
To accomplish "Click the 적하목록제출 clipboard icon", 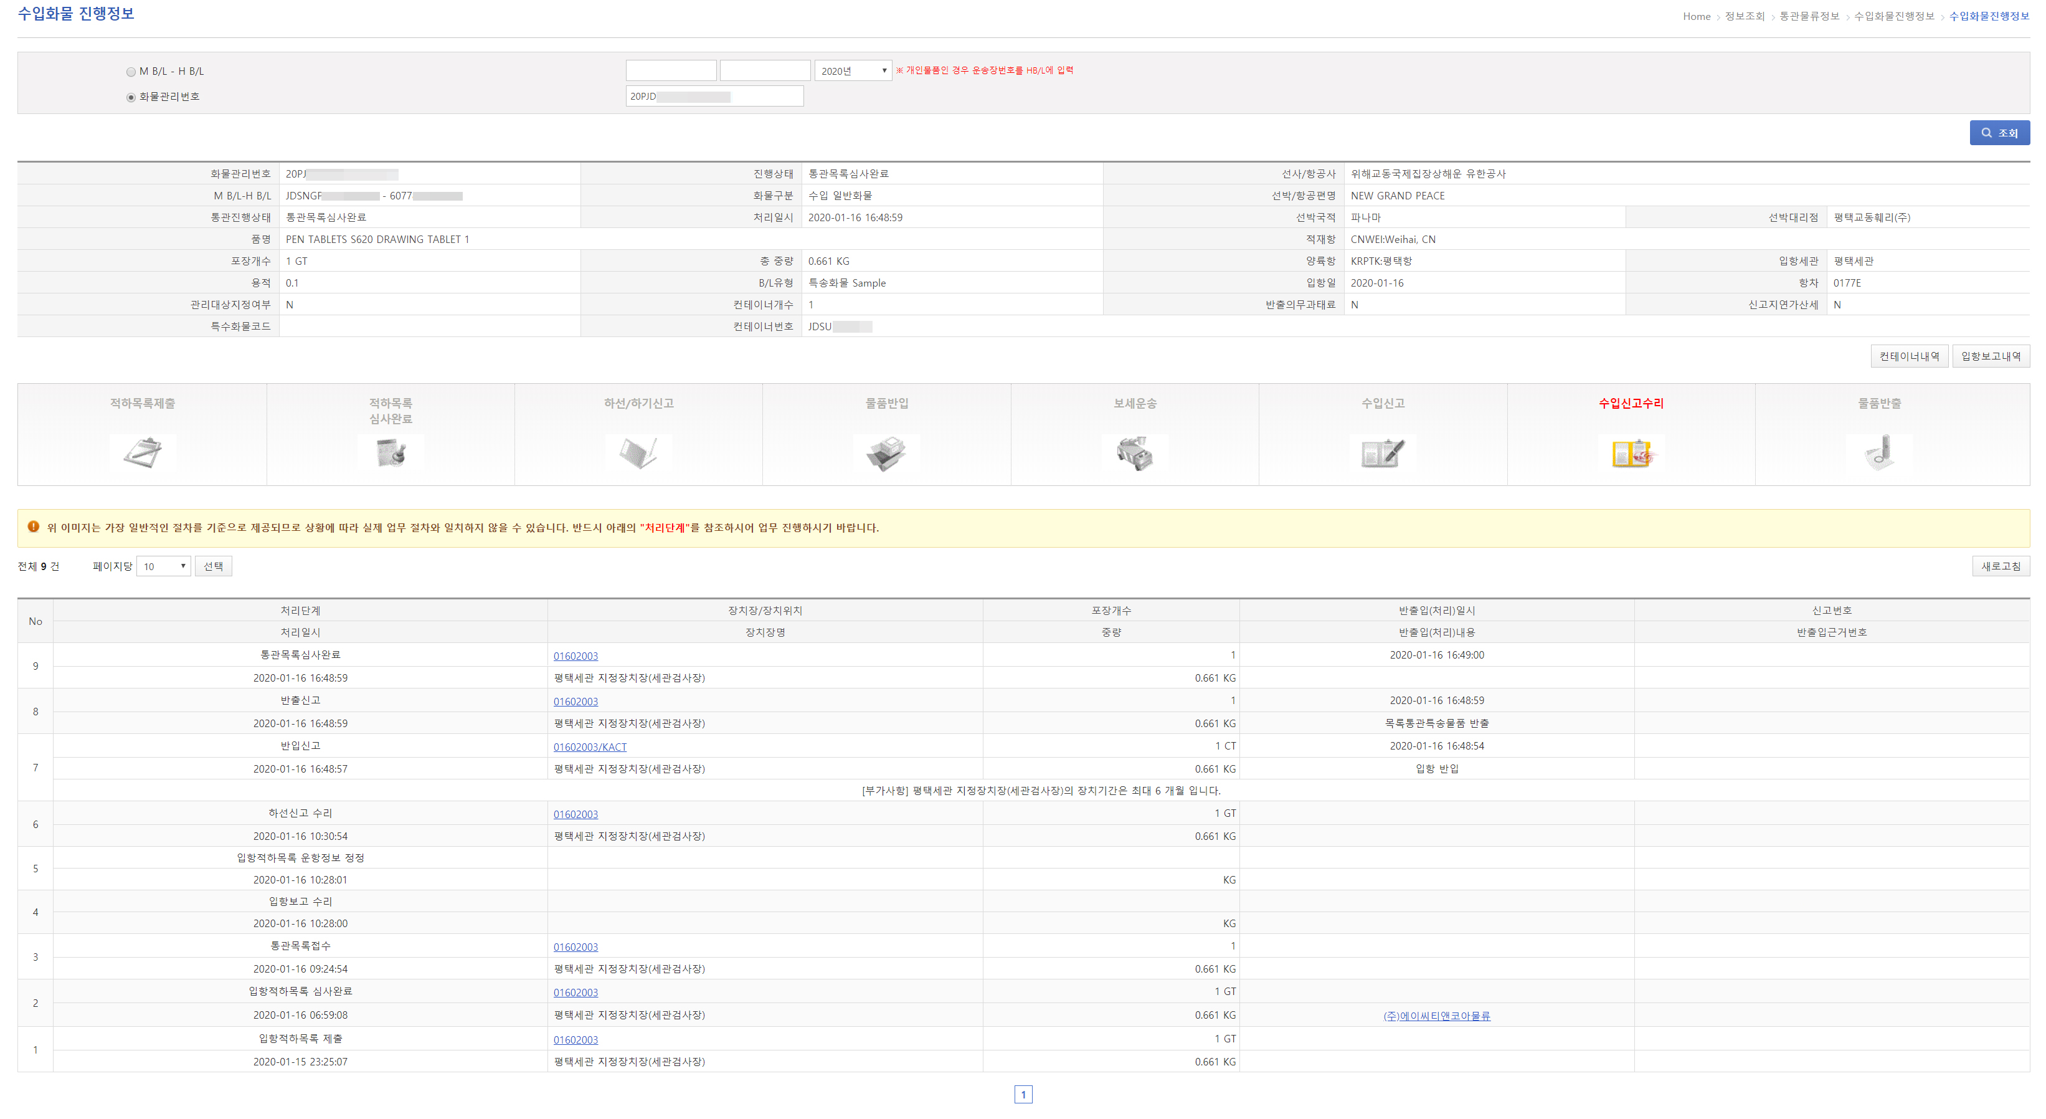I will point(143,453).
